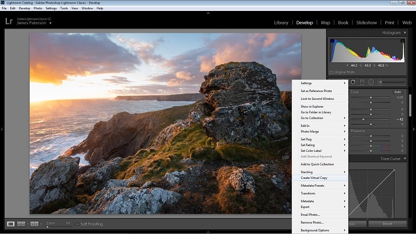Choose Go to Folder in Library
The width and height of the screenshot is (416, 234).
(320, 112)
